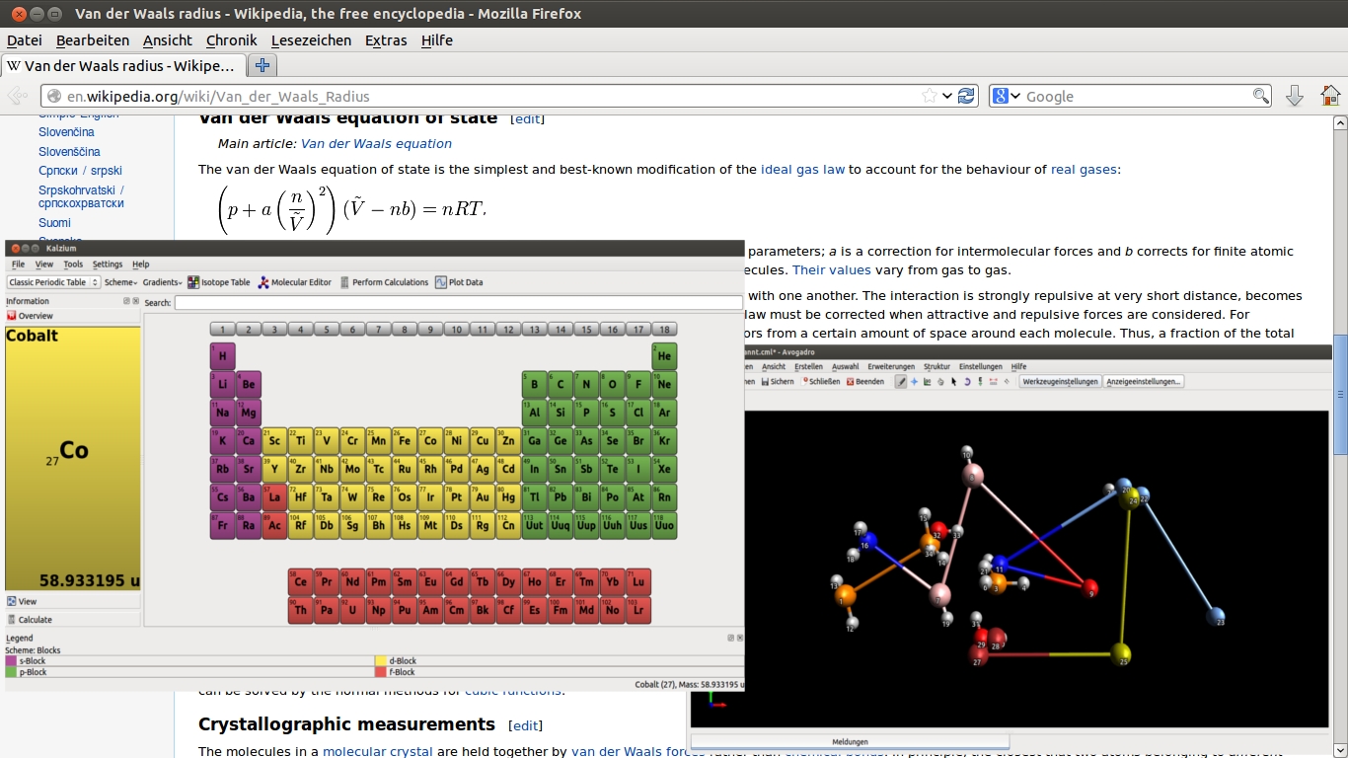The width and height of the screenshot is (1348, 758).
Task: Click edit link beside Crystallographic measurements
Action: 525,725
